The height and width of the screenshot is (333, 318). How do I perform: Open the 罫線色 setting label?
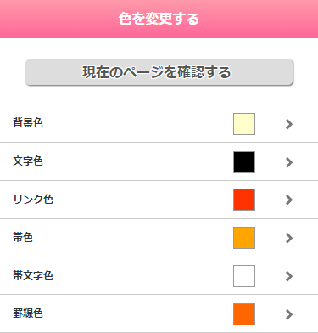(x=28, y=313)
